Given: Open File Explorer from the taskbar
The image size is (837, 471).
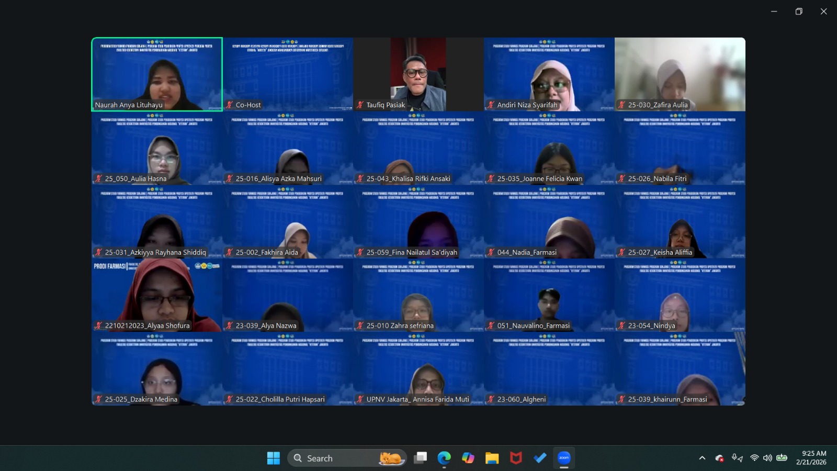Looking at the screenshot, I should click(x=492, y=458).
